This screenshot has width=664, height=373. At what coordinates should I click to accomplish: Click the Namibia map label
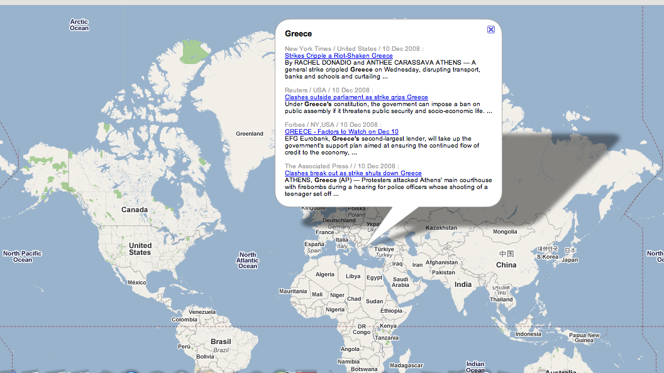(348, 362)
